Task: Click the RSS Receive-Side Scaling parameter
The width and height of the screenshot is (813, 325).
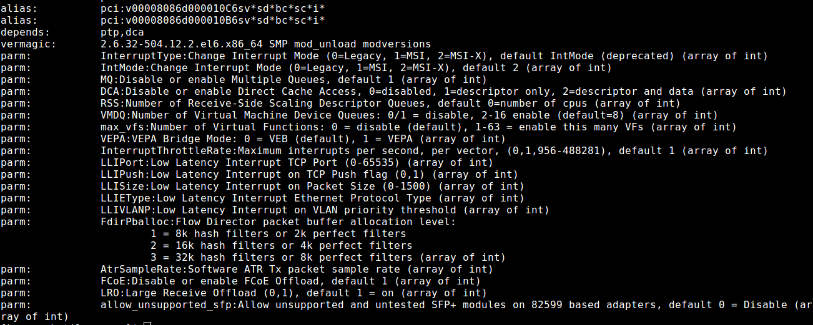Action: point(390,104)
